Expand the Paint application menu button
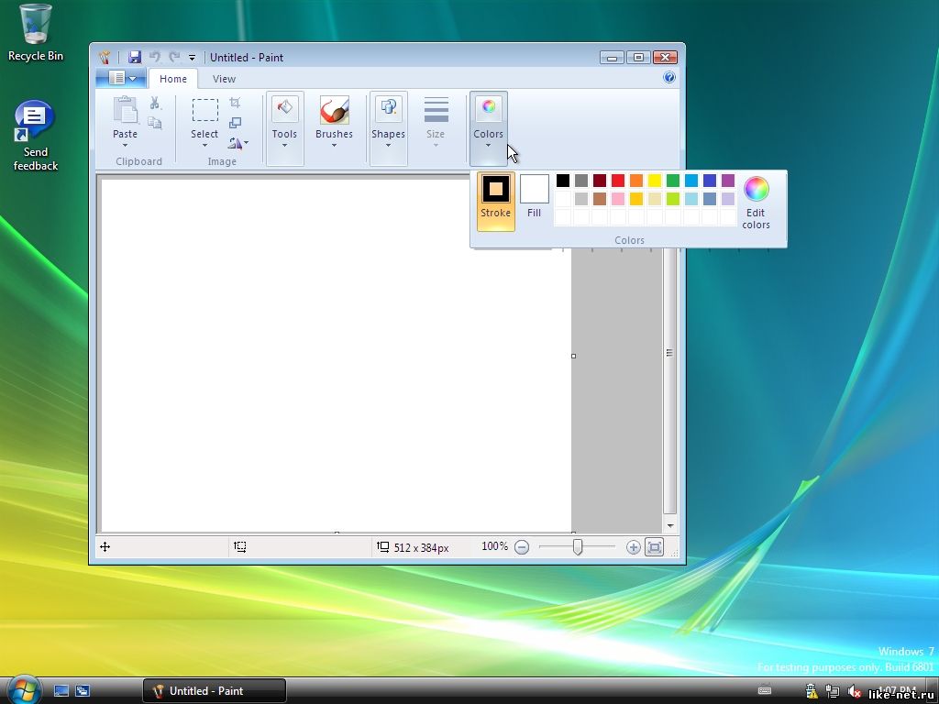The height and width of the screenshot is (704, 939). tap(122, 79)
